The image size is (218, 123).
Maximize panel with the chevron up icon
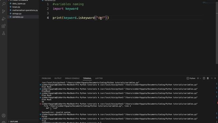pos(212,78)
